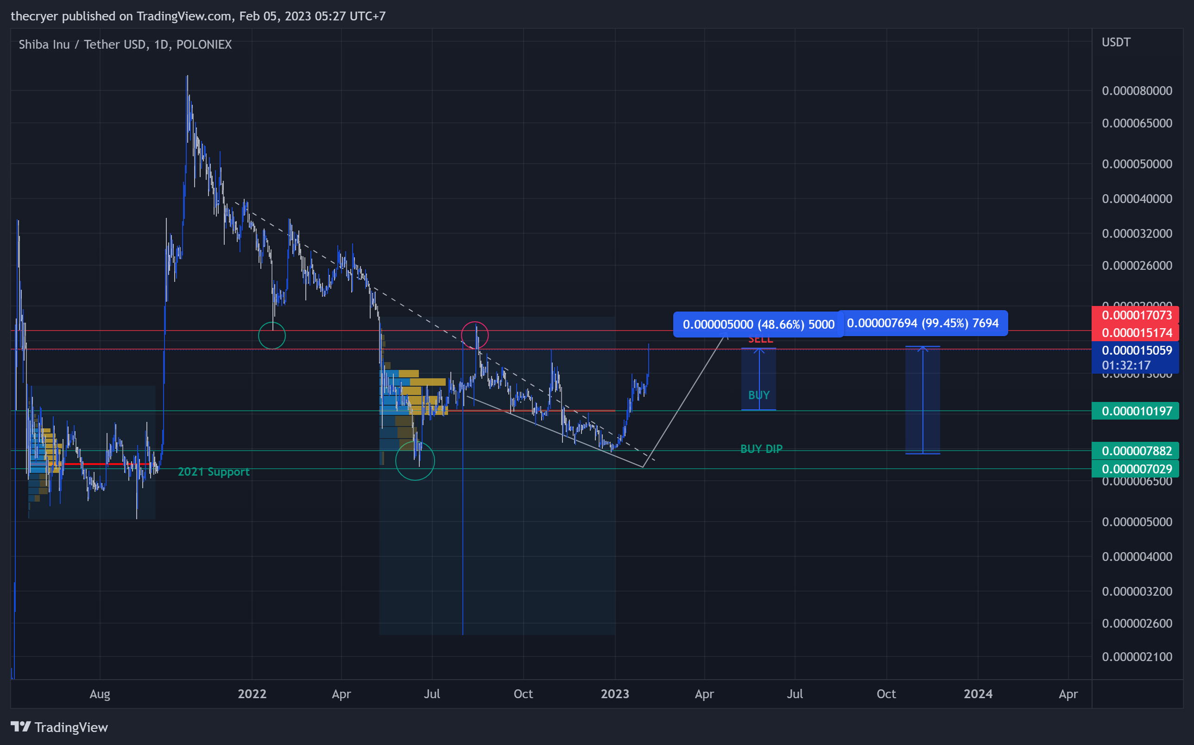Click the 'BUY DIP' annotation text
Image resolution: width=1194 pixels, height=745 pixels.
(x=761, y=449)
